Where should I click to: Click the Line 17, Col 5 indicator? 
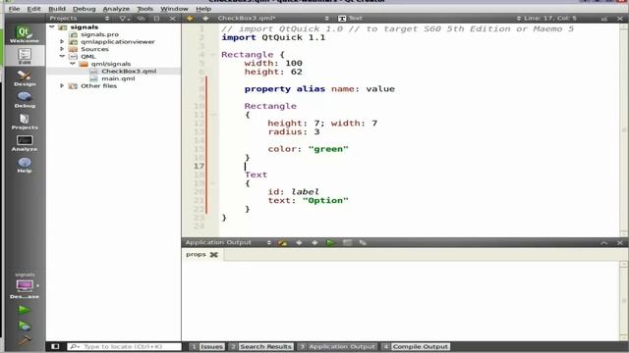pos(550,19)
